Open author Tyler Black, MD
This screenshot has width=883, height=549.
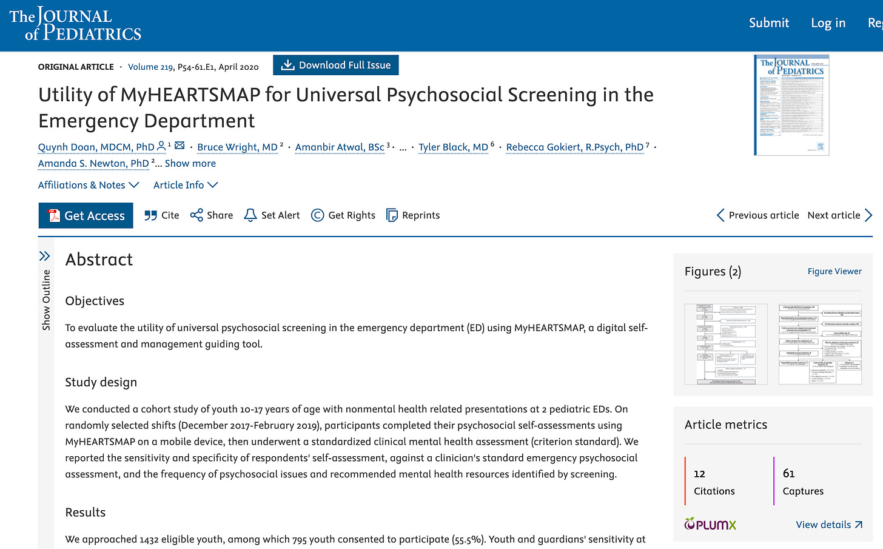point(453,147)
